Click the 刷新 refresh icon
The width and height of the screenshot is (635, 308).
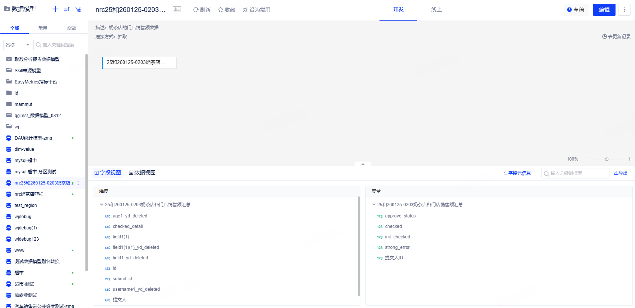[196, 10]
